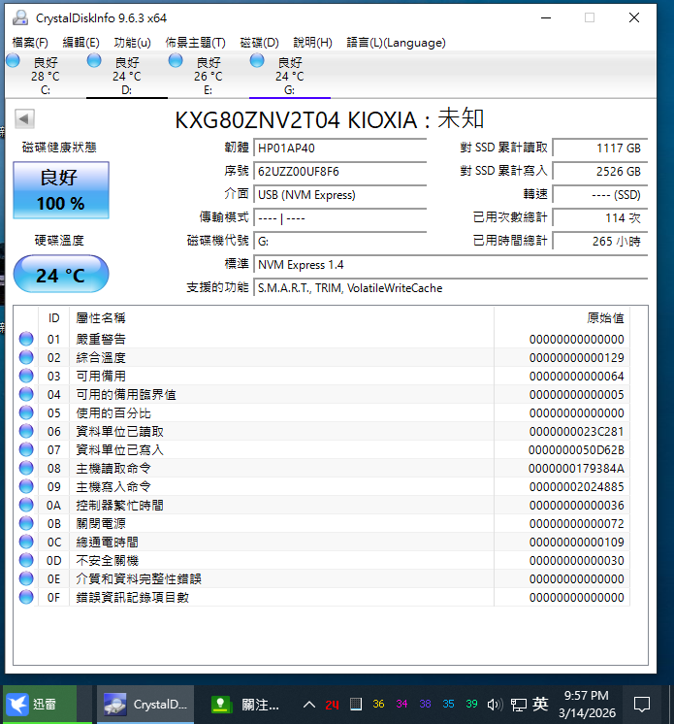The height and width of the screenshot is (724, 674).
Task: Click total reads value 1117 GB
Action: click(x=599, y=148)
